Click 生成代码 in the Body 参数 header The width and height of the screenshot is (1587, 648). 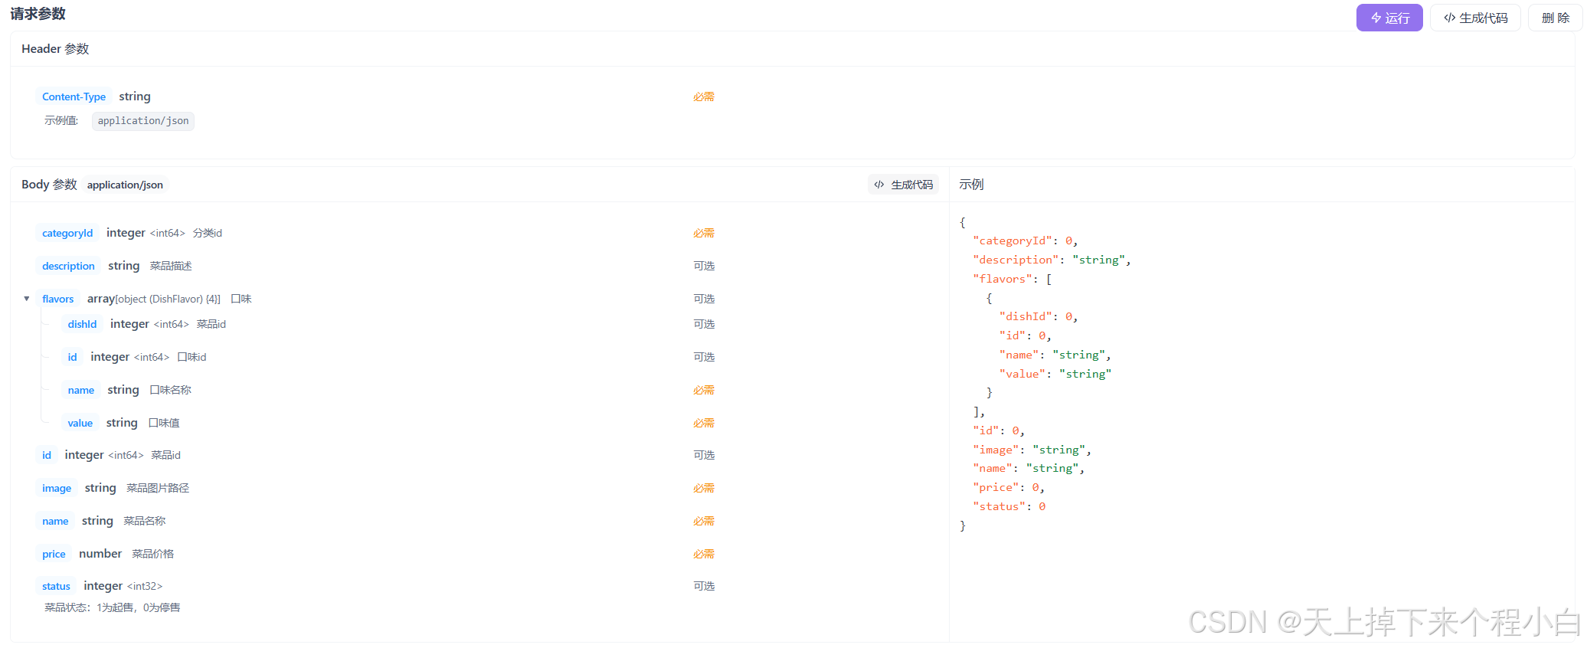coord(903,185)
